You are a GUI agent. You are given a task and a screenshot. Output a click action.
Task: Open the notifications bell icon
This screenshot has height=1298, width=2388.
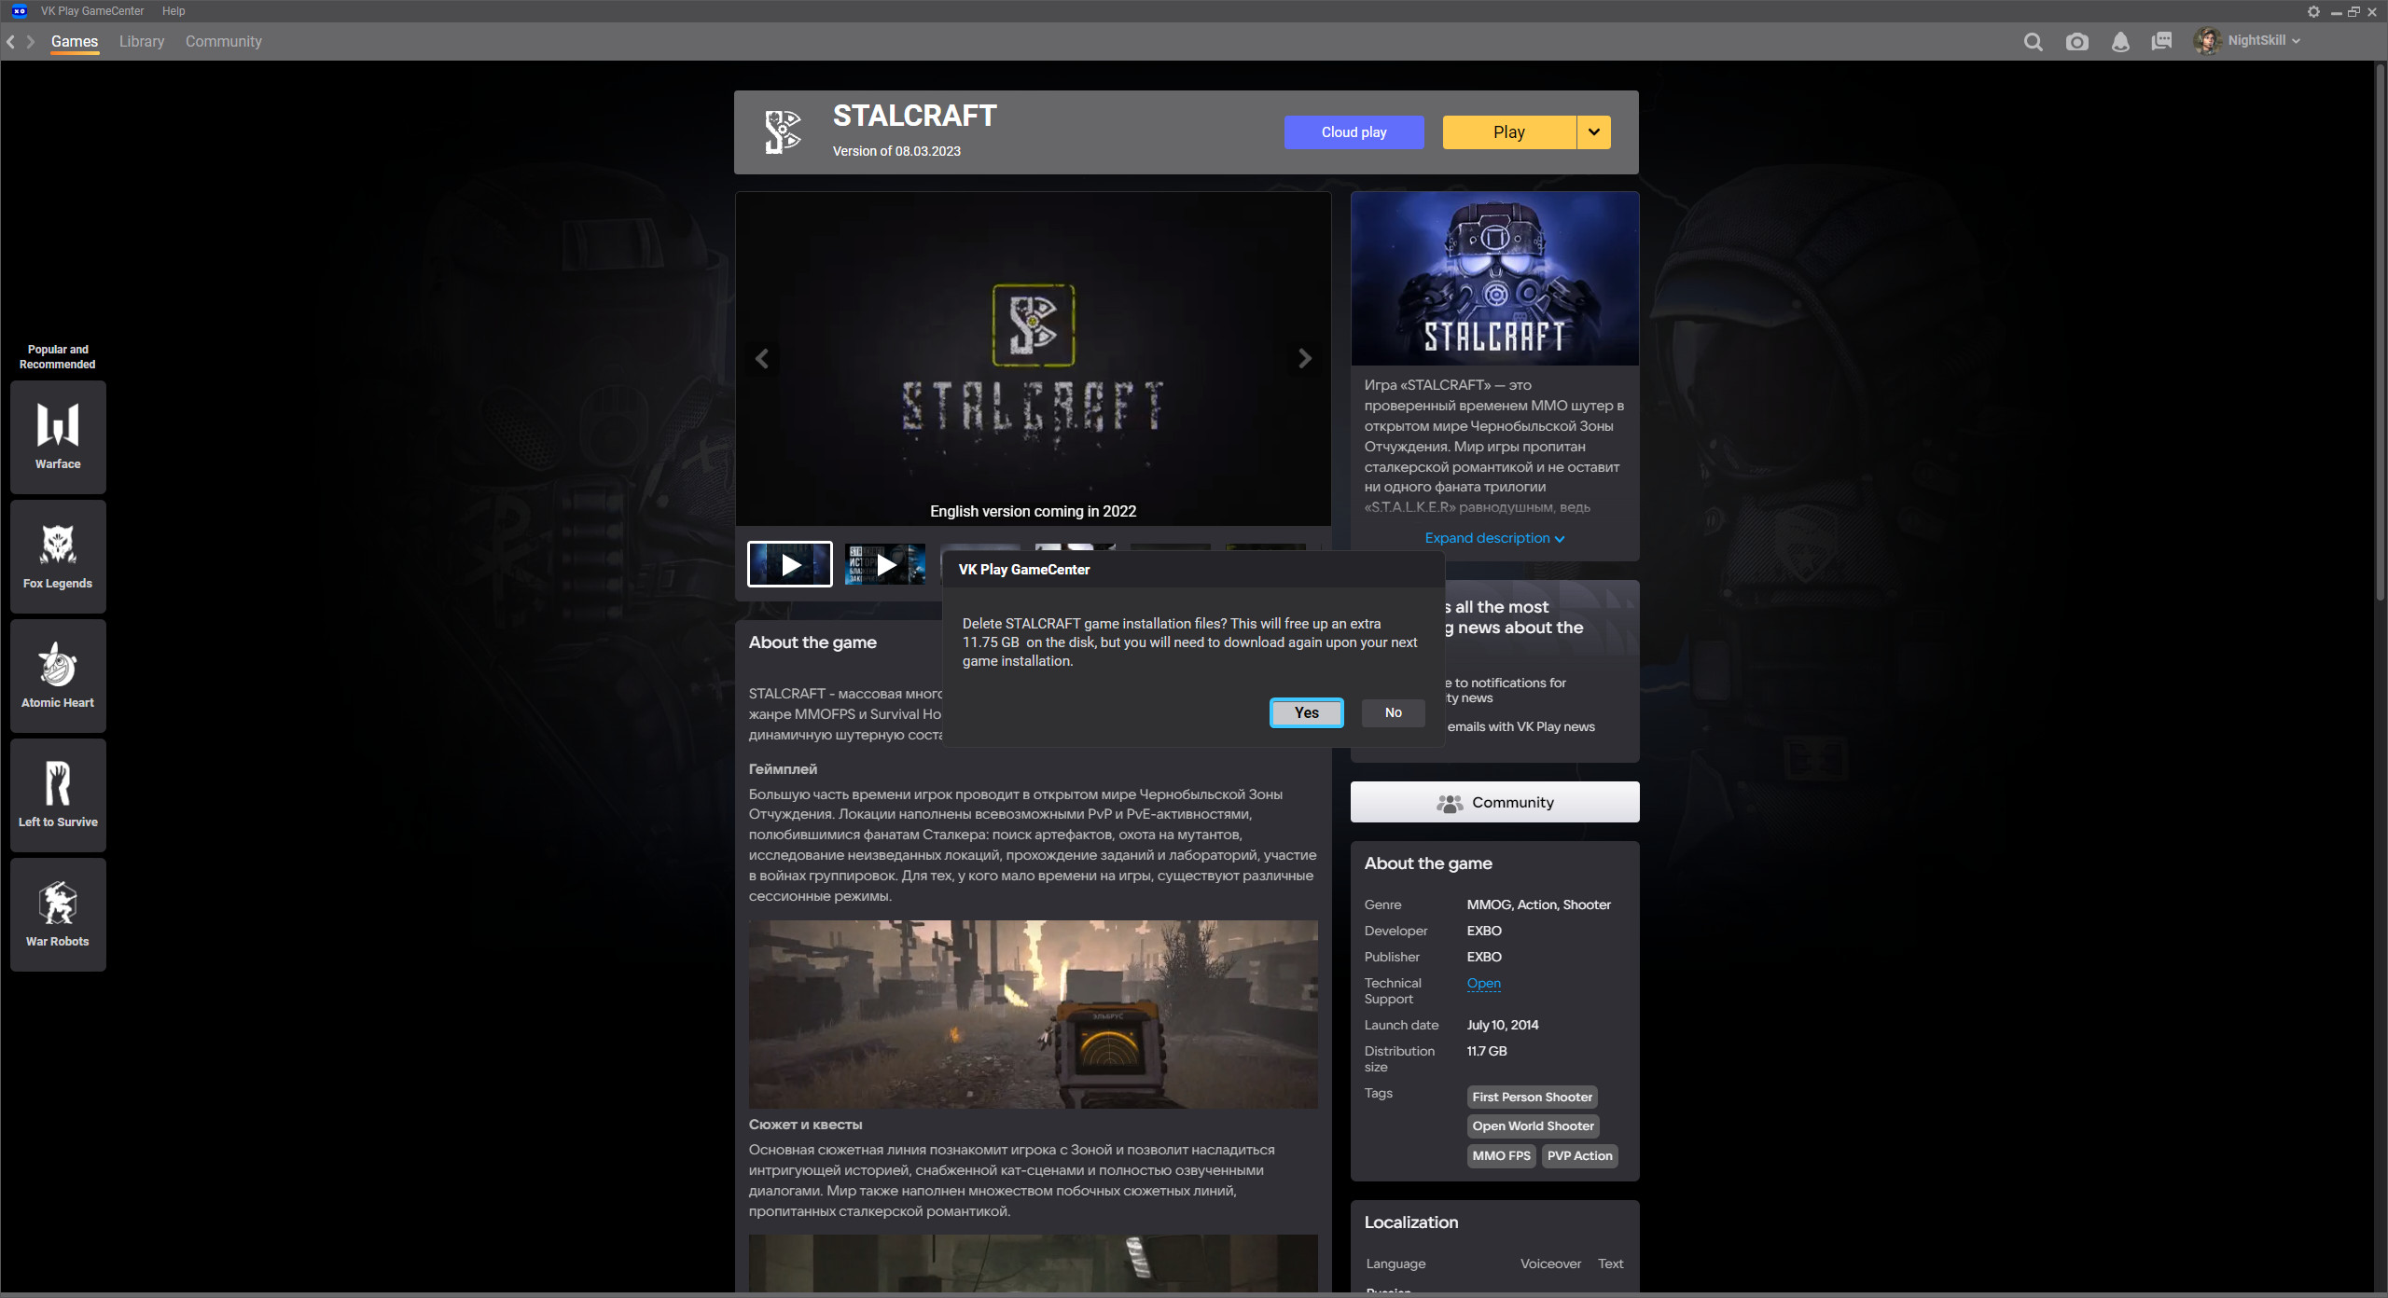point(2120,41)
